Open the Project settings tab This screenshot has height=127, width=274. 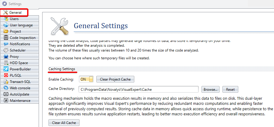click(x=19, y=31)
